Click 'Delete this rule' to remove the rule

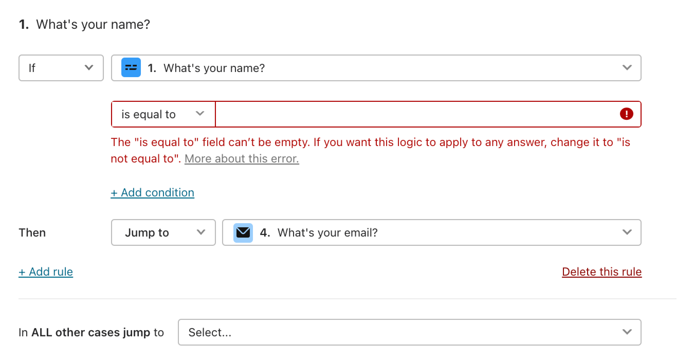pyautogui.click(x=601, y=272)
